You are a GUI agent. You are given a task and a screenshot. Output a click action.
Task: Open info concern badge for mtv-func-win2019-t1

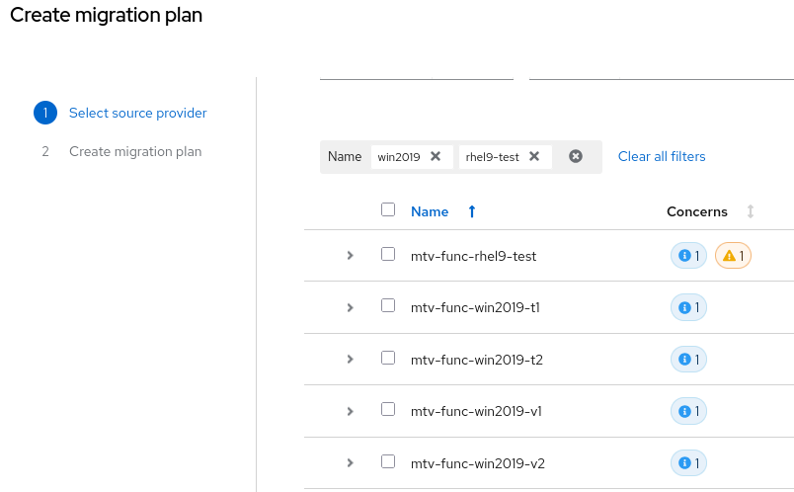tap(688, 307)
